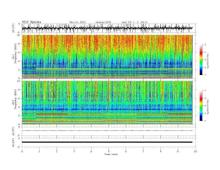Click the "2" kHz tick on ch.2 frequency axis
This screenshot has width=220, height=170.
click(x=19, y=116)
